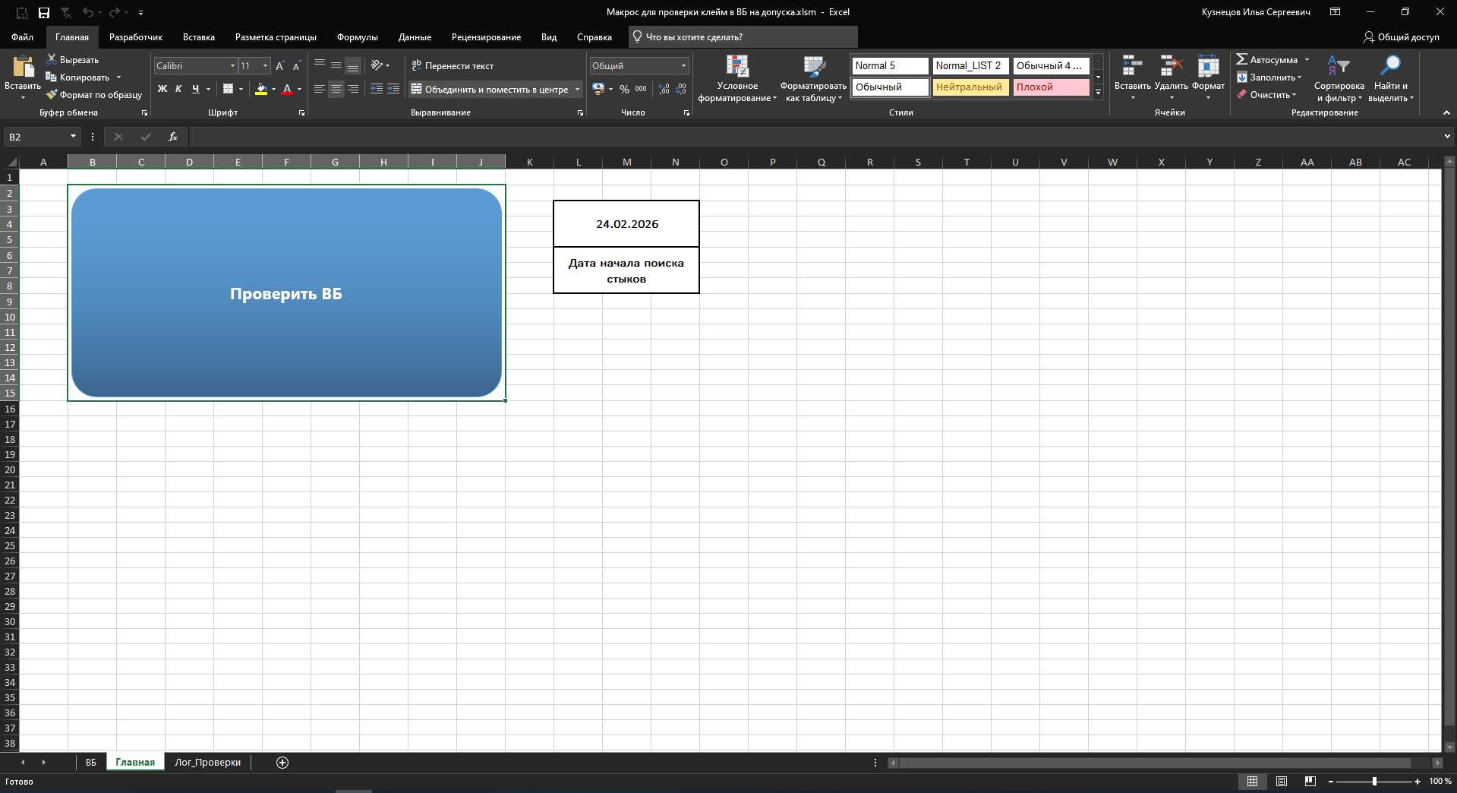This screenshot has height=793, width=1457.
Task: Click the Format Painter brush icon
Action: tap(52, 95)
